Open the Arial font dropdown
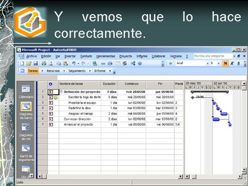Viewport: 248px width, 186px height. pyautogui.click(x=208, y=63)
